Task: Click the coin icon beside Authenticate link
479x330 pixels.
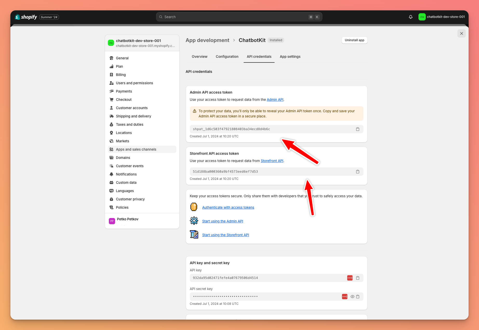Action: pyautogui.click(x=194, y=207)
